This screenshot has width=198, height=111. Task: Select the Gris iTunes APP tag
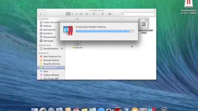tap(49, 79)
